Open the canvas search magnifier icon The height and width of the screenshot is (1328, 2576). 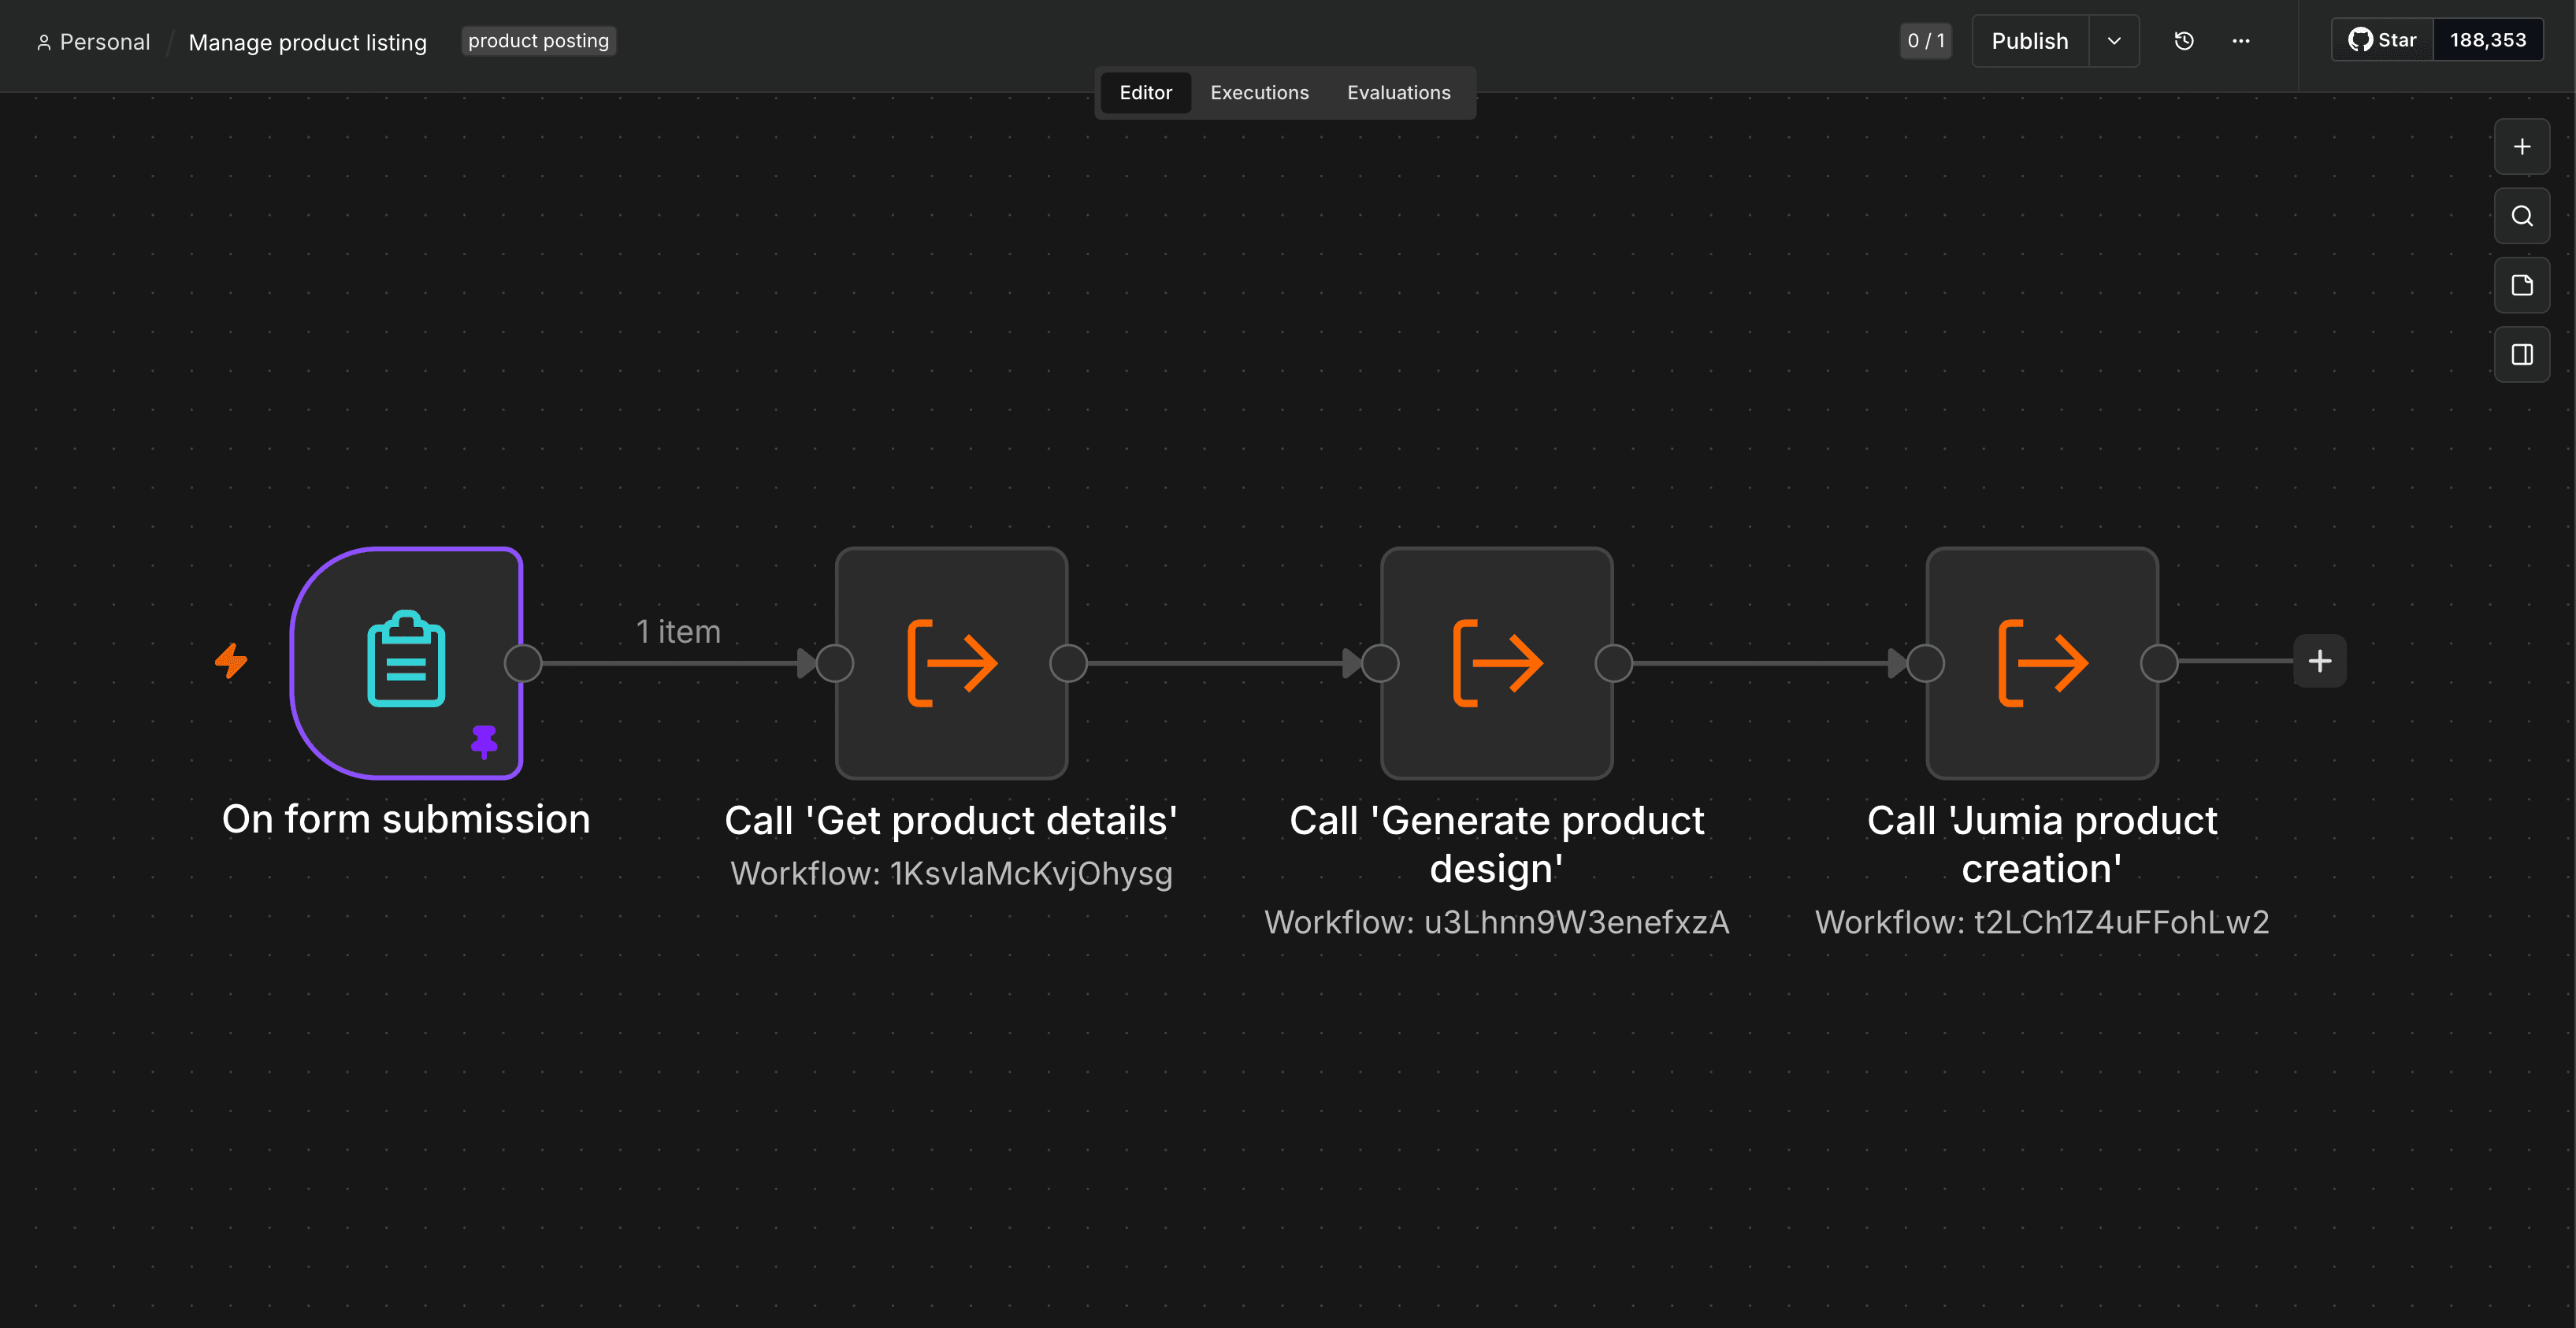pos(2521,216)
